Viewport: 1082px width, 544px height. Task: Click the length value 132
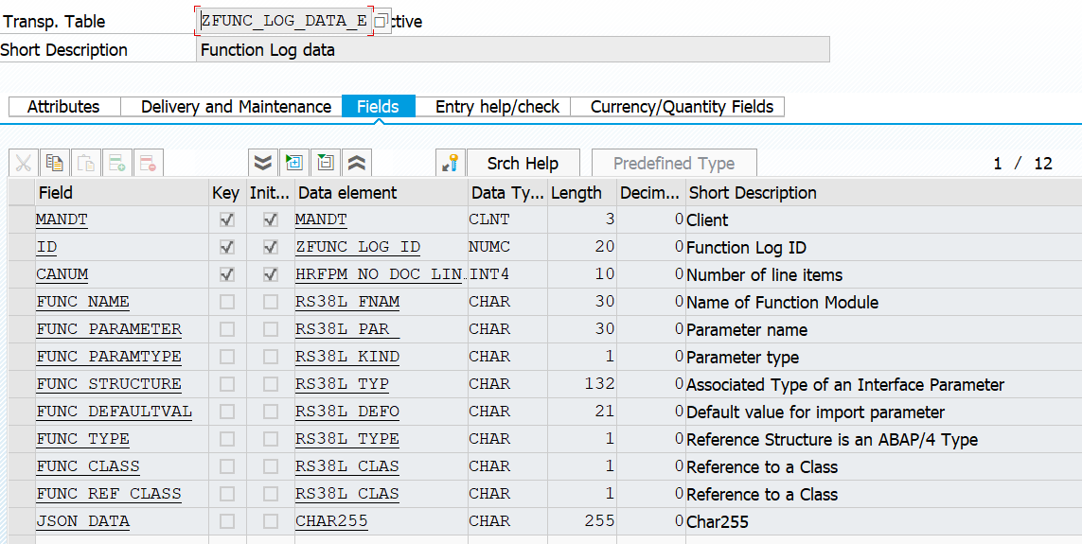tap(599, 384)
